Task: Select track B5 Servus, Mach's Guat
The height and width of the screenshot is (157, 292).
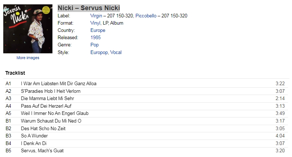Action: point(146,151)
